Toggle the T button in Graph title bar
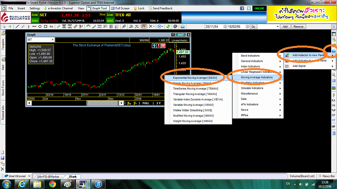Viewport: 337px width, 189px height. (x=173, y=34)
